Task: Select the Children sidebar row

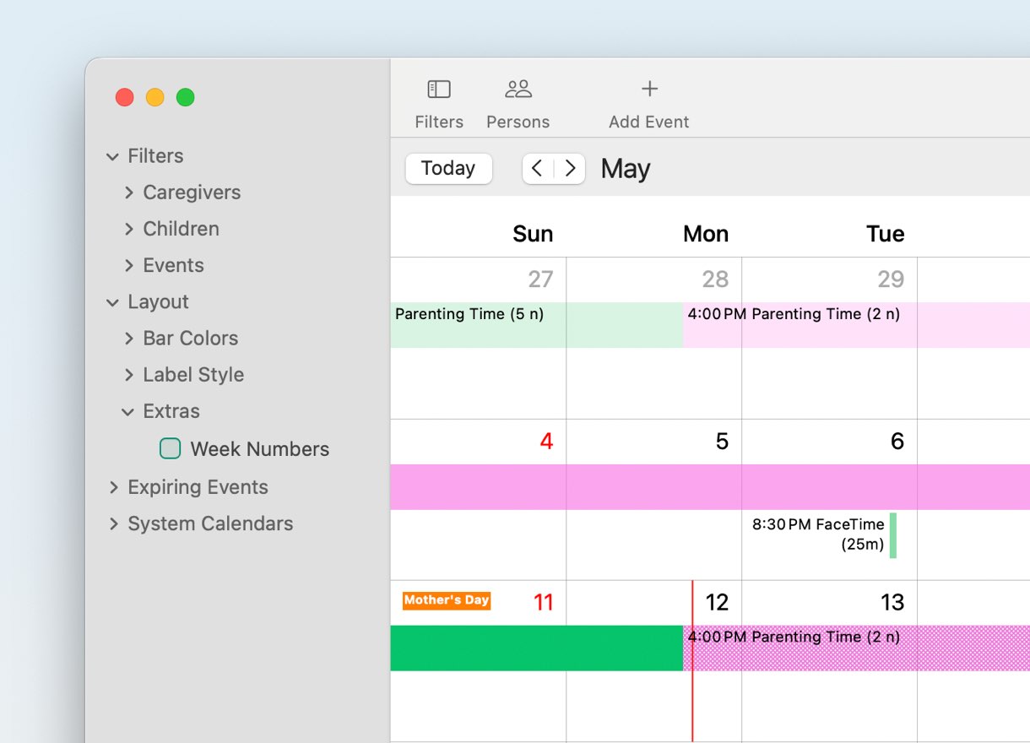Action: click(x=181, y=229)
